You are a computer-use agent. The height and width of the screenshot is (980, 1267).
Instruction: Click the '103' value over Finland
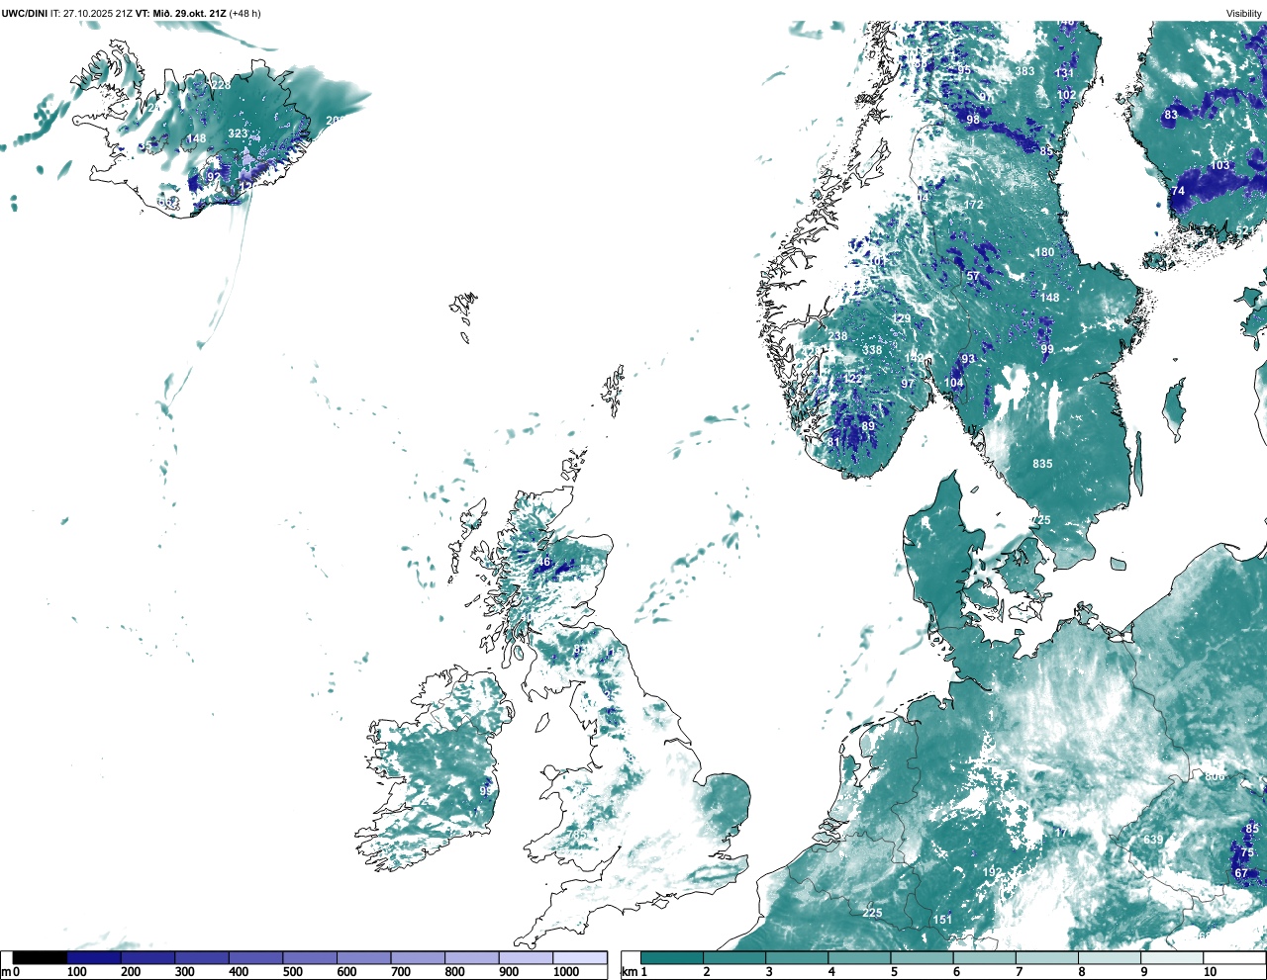coord(1220,165)
